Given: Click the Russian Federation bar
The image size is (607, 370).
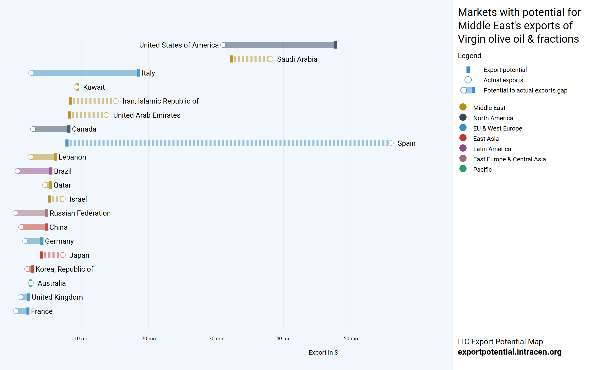Looking at the screenshot, I should pyautogui.click(x=31, y=213).
